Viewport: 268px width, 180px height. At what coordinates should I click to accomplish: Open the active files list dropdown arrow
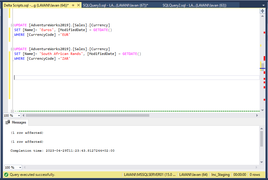click(263, 5)
